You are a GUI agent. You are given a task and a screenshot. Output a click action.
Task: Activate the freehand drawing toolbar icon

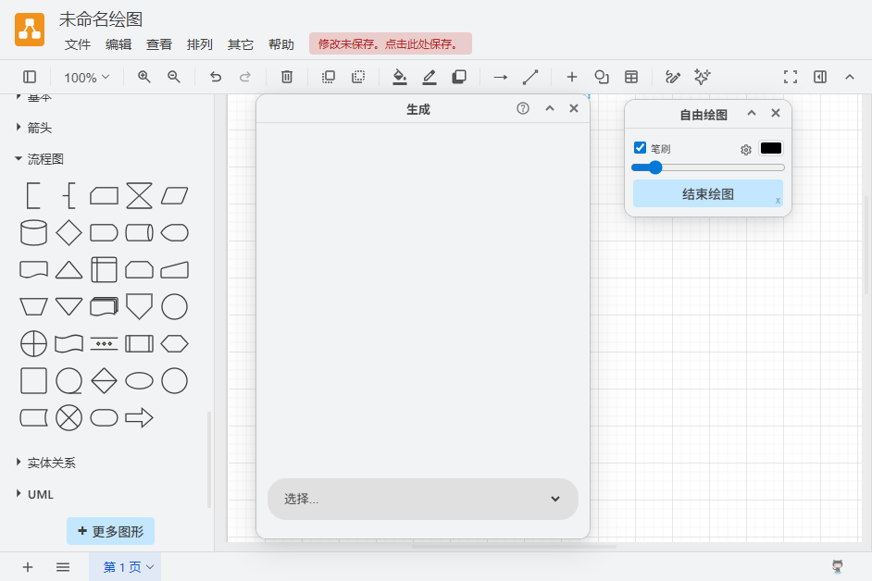(x=673, y=77)
